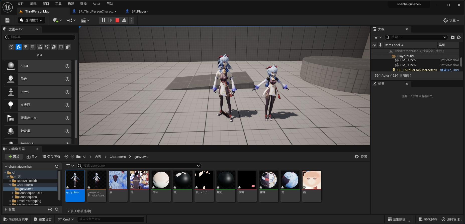Open the 工具 menu
Image resolution: width=465 pixels, height=224 pixels.
point(58,4)
